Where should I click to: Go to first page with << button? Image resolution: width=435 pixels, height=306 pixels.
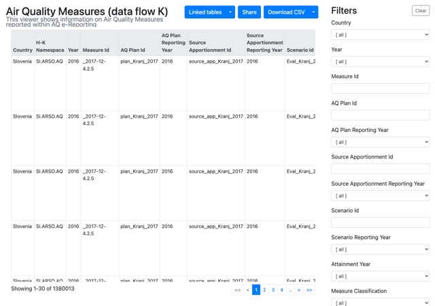point(238,290)
